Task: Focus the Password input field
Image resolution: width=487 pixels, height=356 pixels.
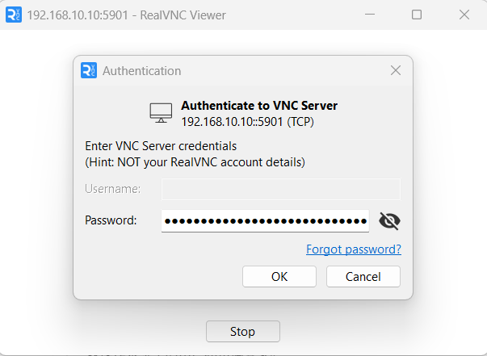Action: (265, 221)
